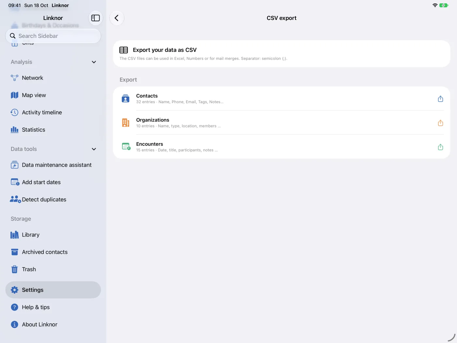Click the Encounters calendar icon
The image size is (457, 343).
pyautogui.click(x=126, y=147)
